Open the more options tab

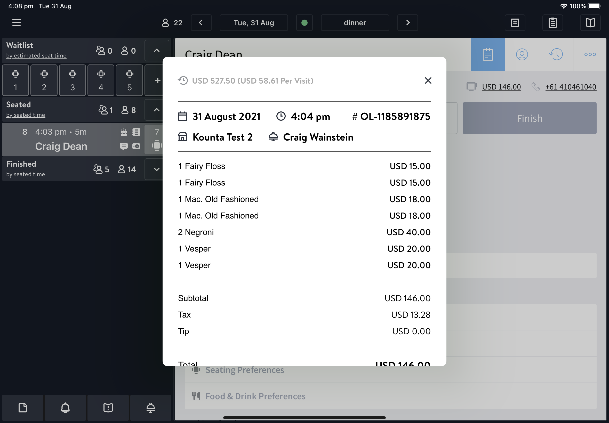(x=590, y=54)
